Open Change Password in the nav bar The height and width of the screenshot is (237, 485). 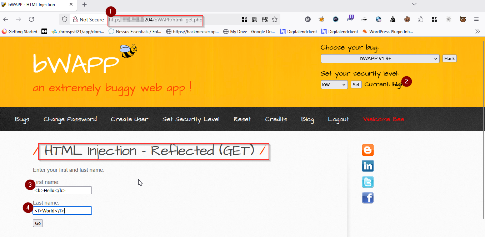(x=70, y=119)
